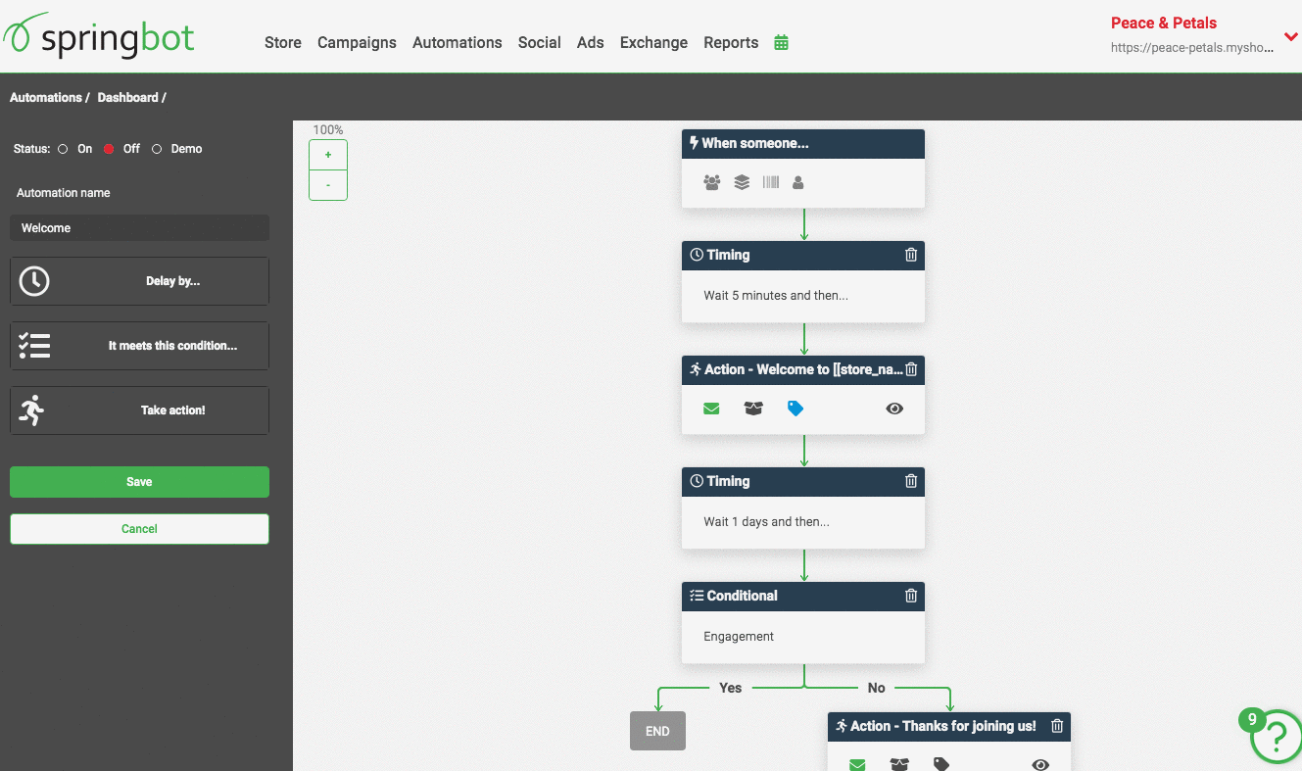Open the Automations menu
1302x771 pixels.
point(458,43)
